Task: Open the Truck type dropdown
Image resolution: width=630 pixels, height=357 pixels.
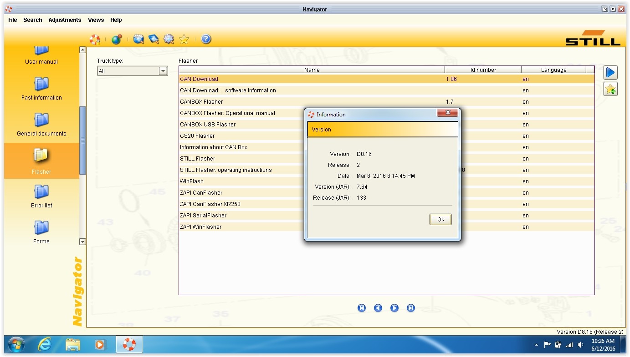Action: (163, 71)
